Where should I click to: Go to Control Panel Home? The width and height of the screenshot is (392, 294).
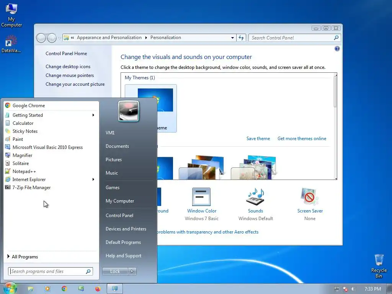pos(66,54)
